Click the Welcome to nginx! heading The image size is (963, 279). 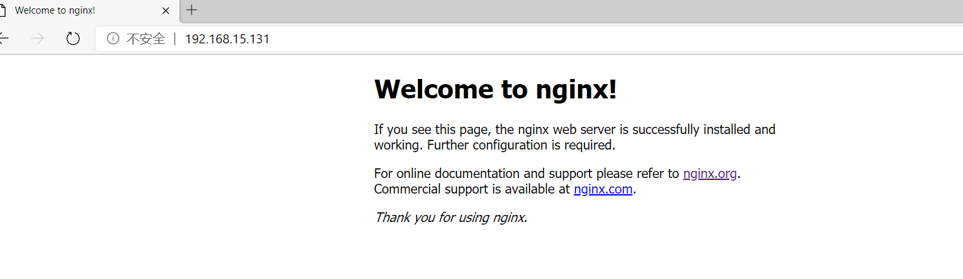(x=496, y=89)
